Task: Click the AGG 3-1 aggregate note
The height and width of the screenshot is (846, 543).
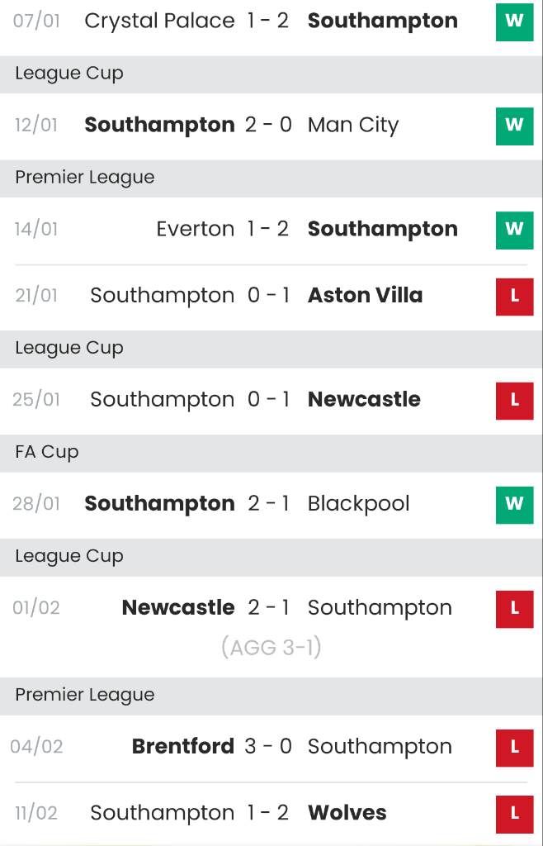Action: pos(271,648)
